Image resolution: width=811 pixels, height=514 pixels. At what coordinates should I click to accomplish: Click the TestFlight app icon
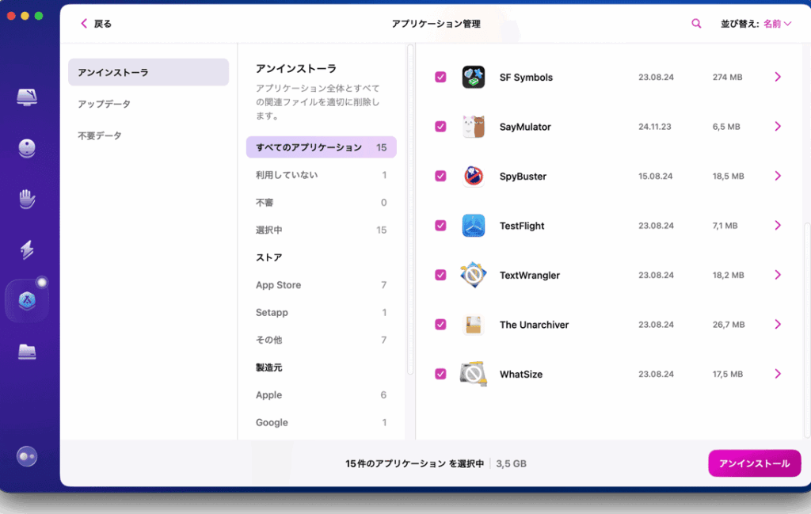coord(474,226)
